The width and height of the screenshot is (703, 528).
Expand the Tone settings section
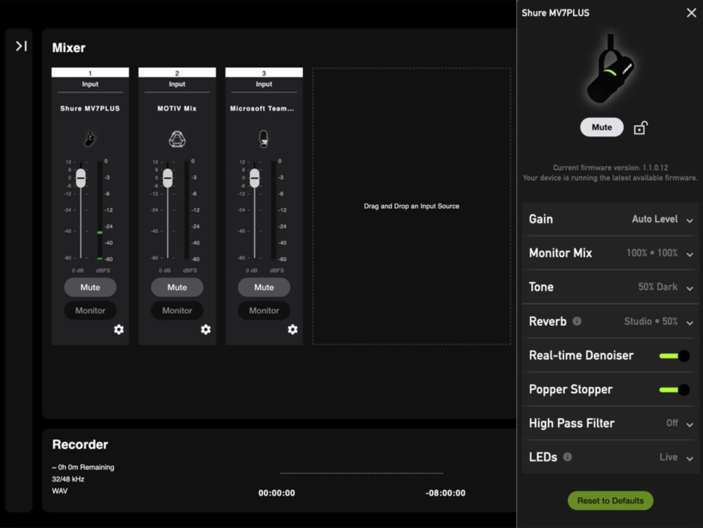click(689, 288)
